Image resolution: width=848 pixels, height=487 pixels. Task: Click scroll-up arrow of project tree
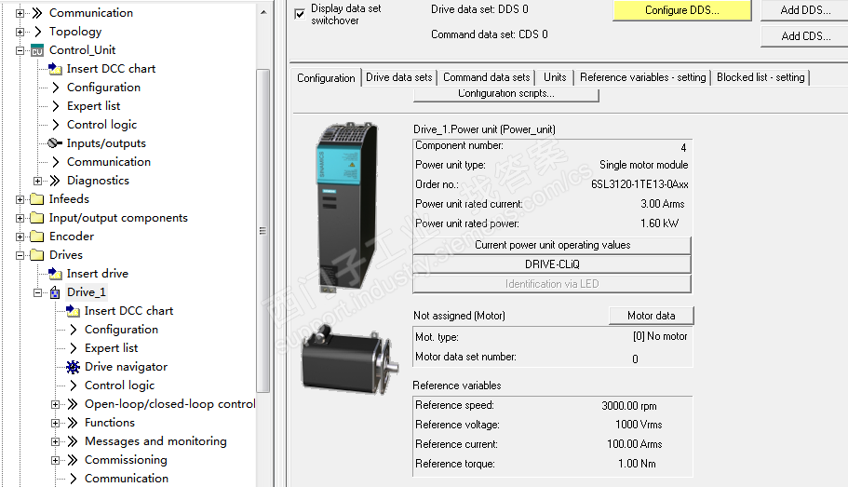click(x=262, y=12)
